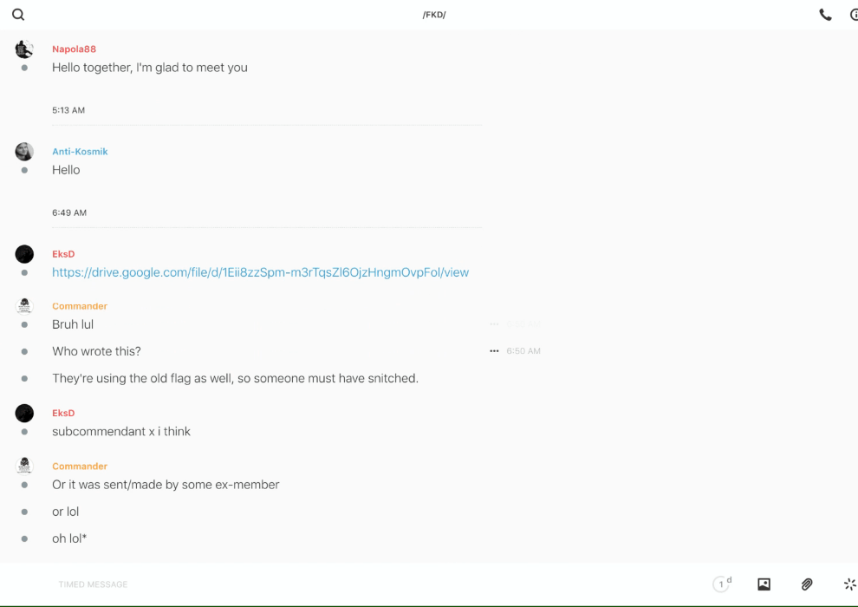The height and width of the screenshot is (607, 858).
Task: Click the /FKD/ conversation title
Action: click(434, 15)
